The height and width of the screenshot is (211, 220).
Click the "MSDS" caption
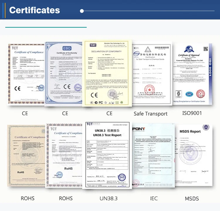(192, 198)
